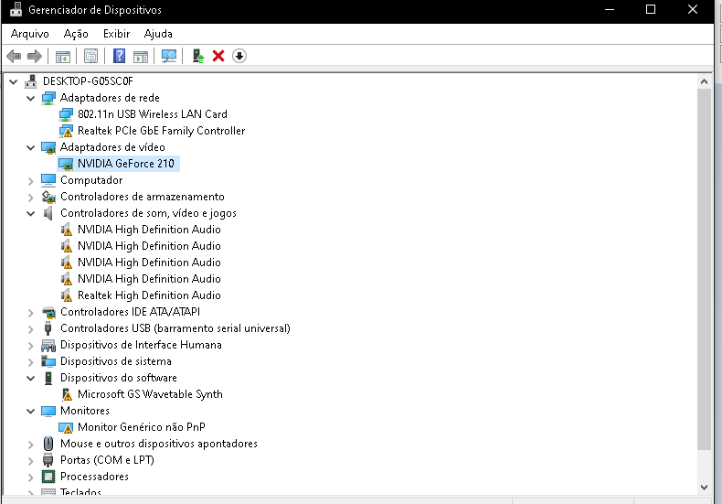Select the NVIDIA GeForce 210 label

(126, 164)
